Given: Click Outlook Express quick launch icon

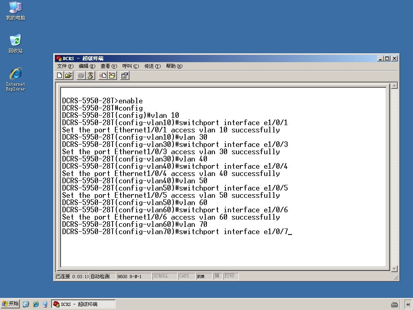Looking at the screenshot, I should [x=26, y=304].
